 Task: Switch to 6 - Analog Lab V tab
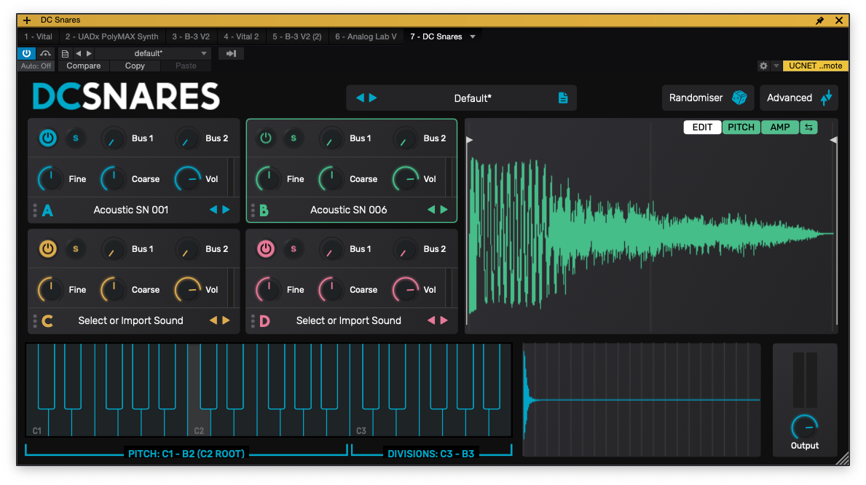tap(366, 36)
